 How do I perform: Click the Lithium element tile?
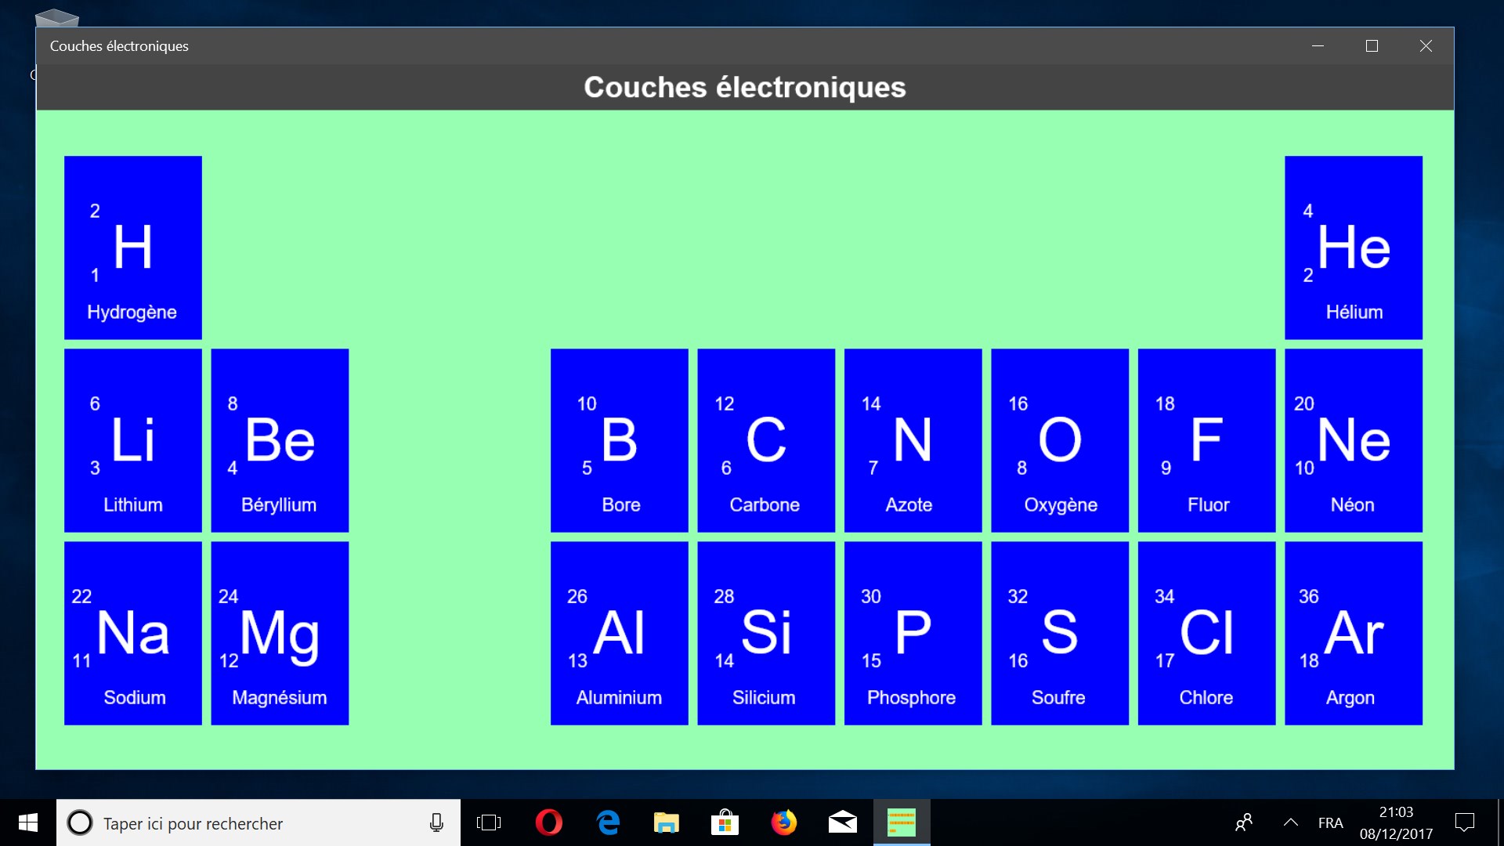pyautogui.click(x=133, y=440)
